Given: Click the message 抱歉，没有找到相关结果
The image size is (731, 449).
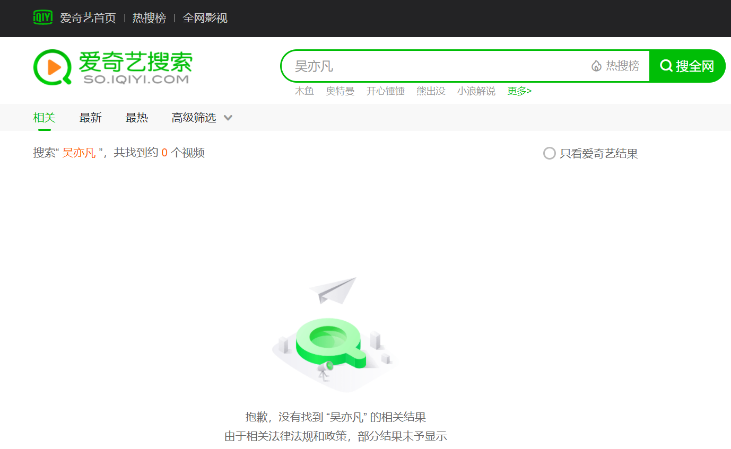Looking at the screenshot, I should pos(336,417).
